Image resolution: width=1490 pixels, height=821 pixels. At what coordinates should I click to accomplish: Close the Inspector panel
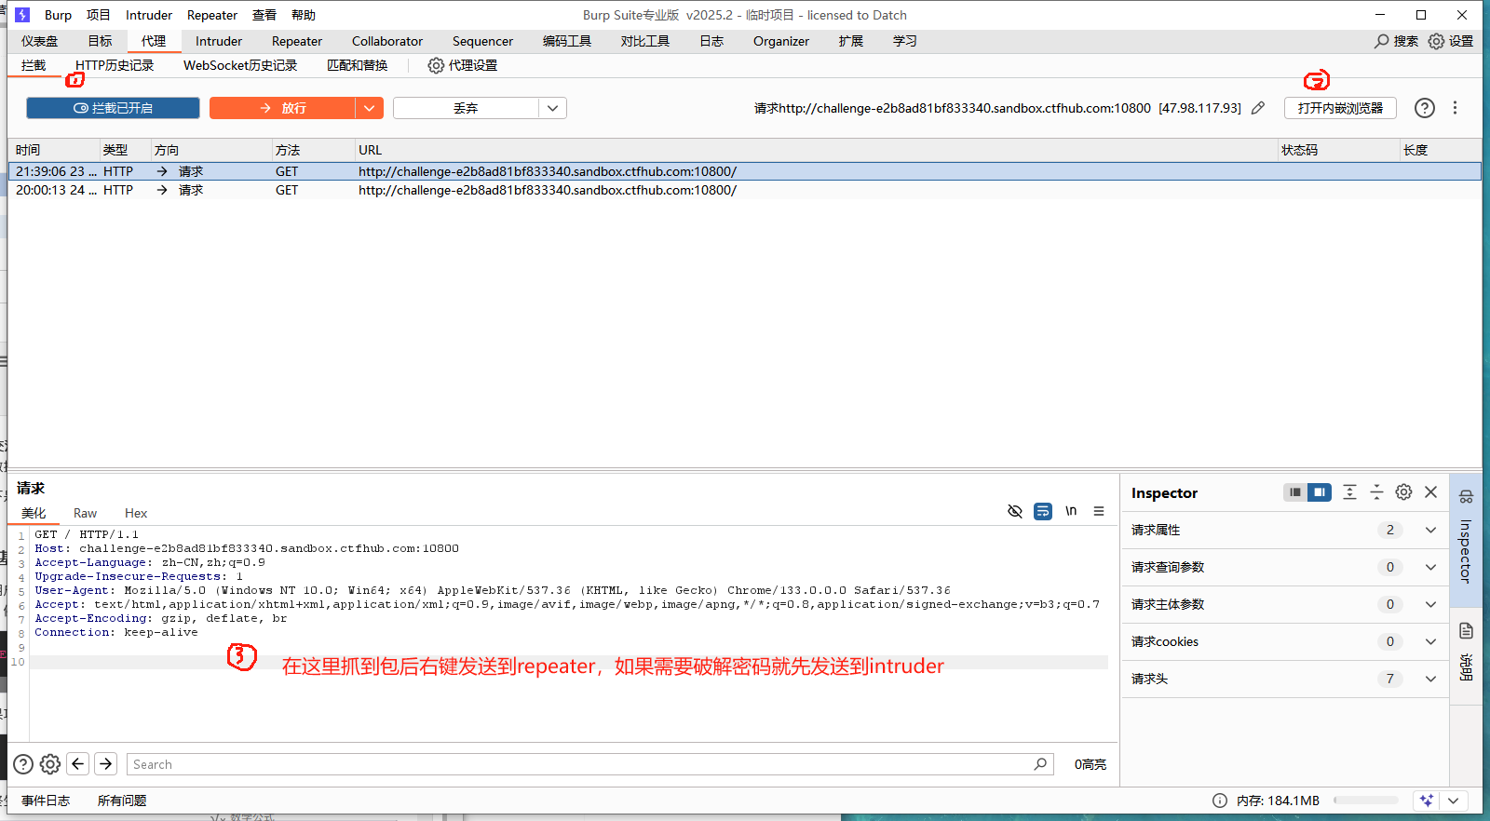[x=1431, y=492]
